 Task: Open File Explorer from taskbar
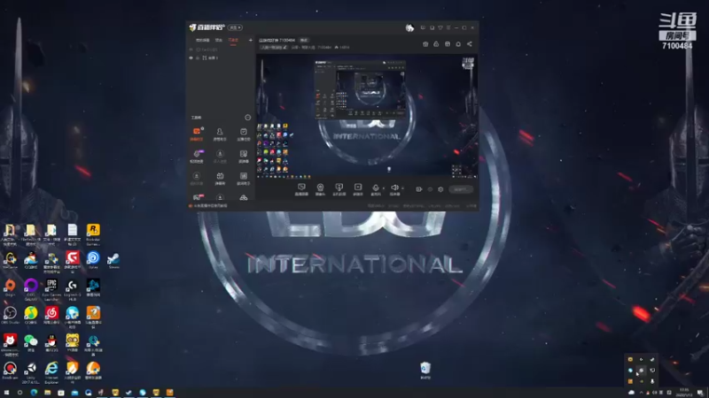coord(48,393)
